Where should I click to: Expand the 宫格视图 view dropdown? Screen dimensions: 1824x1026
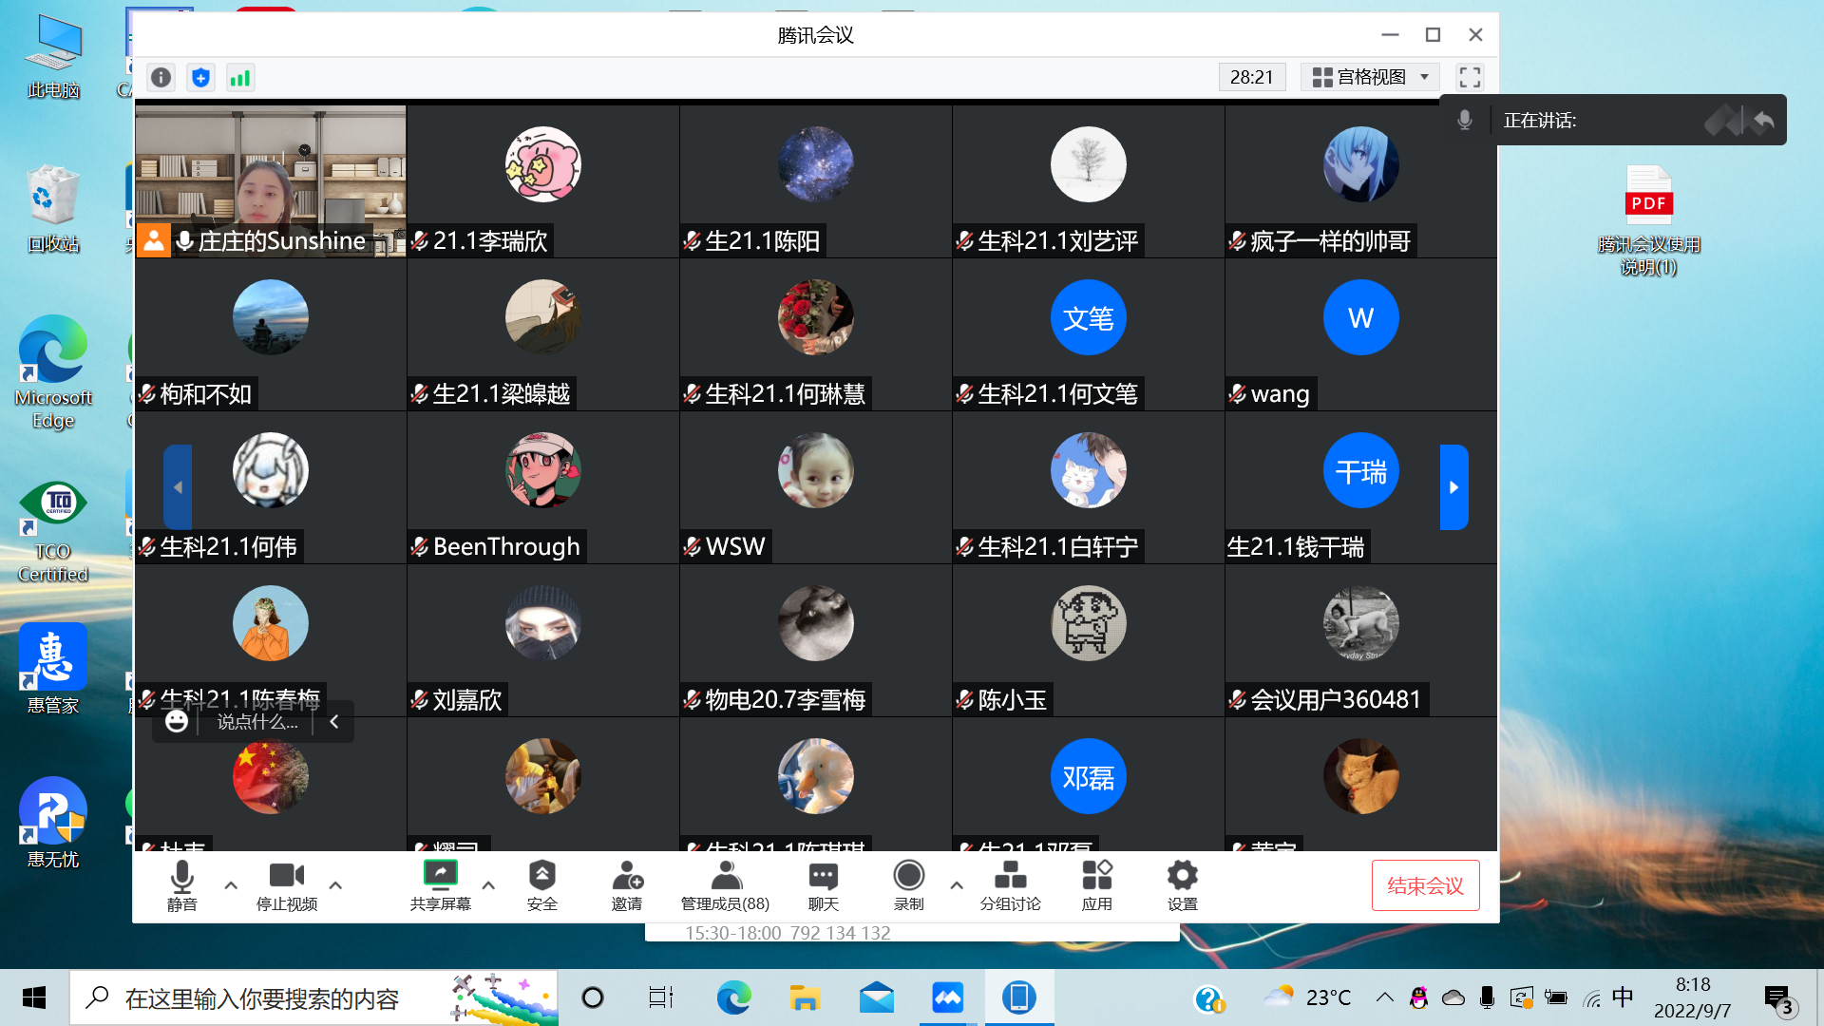click(1370, 77)
